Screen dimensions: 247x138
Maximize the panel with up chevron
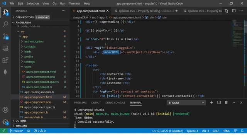click(234, 102)
